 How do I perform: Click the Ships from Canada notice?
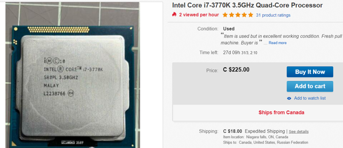click(x=281, y=112)
